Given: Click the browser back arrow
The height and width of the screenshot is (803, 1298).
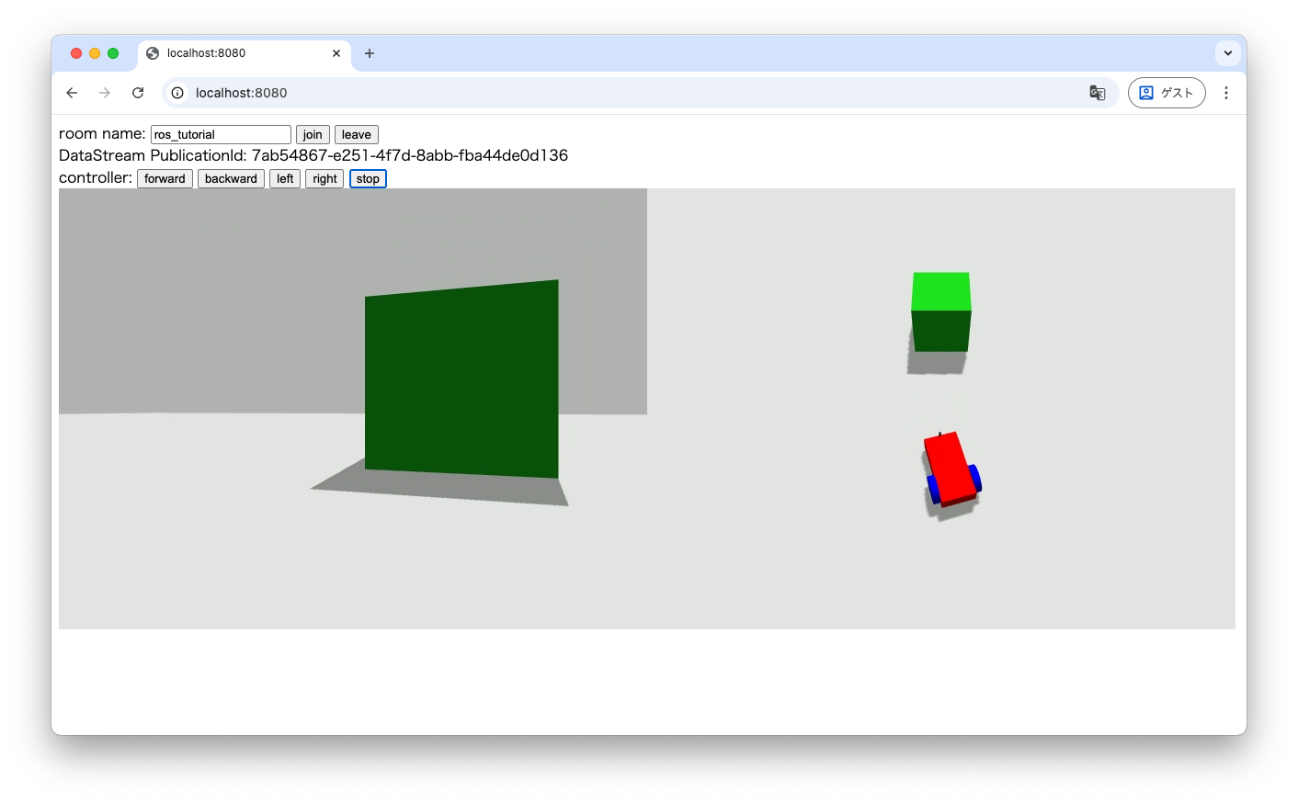Looking at the screenshot, I should (x=72, y=93).
